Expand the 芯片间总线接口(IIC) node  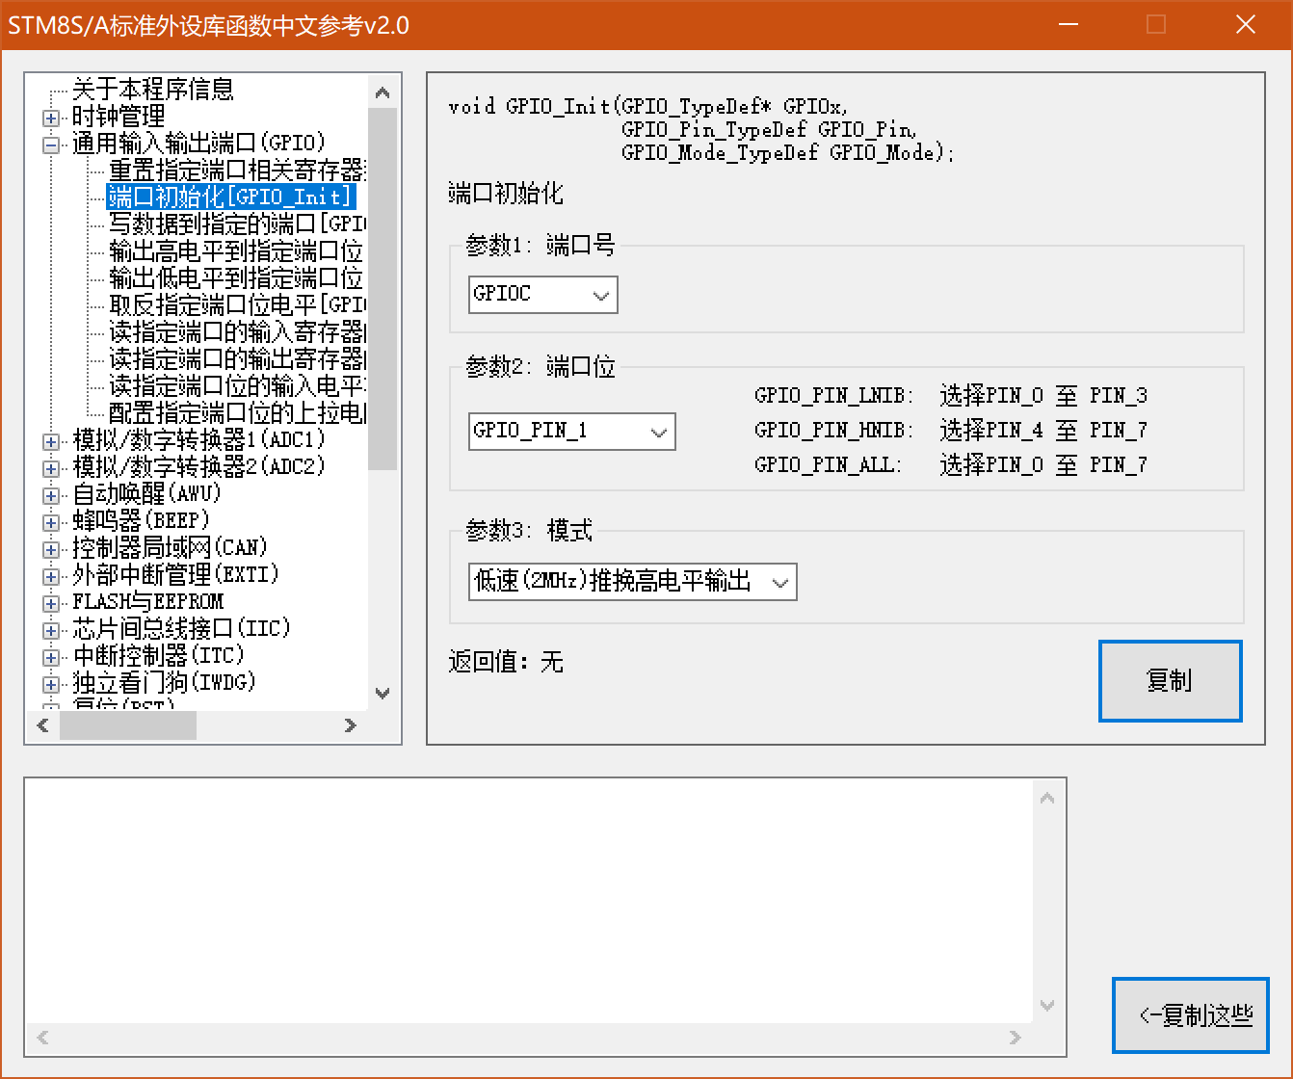point(49,630)
